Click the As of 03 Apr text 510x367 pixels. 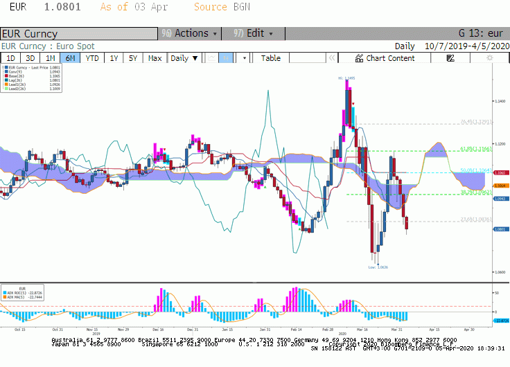coord(134,7)
